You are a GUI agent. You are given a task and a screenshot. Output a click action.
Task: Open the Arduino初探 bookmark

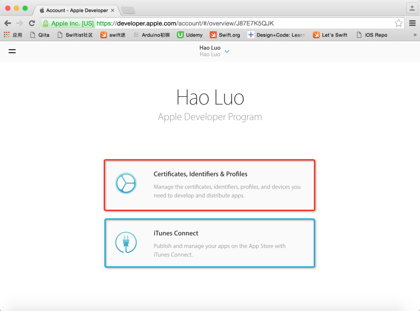point(151,35)
